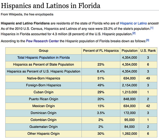Viewport: 159px width, 140px height.
Task: Click the 172,000 population value
Action: (129, 113)
